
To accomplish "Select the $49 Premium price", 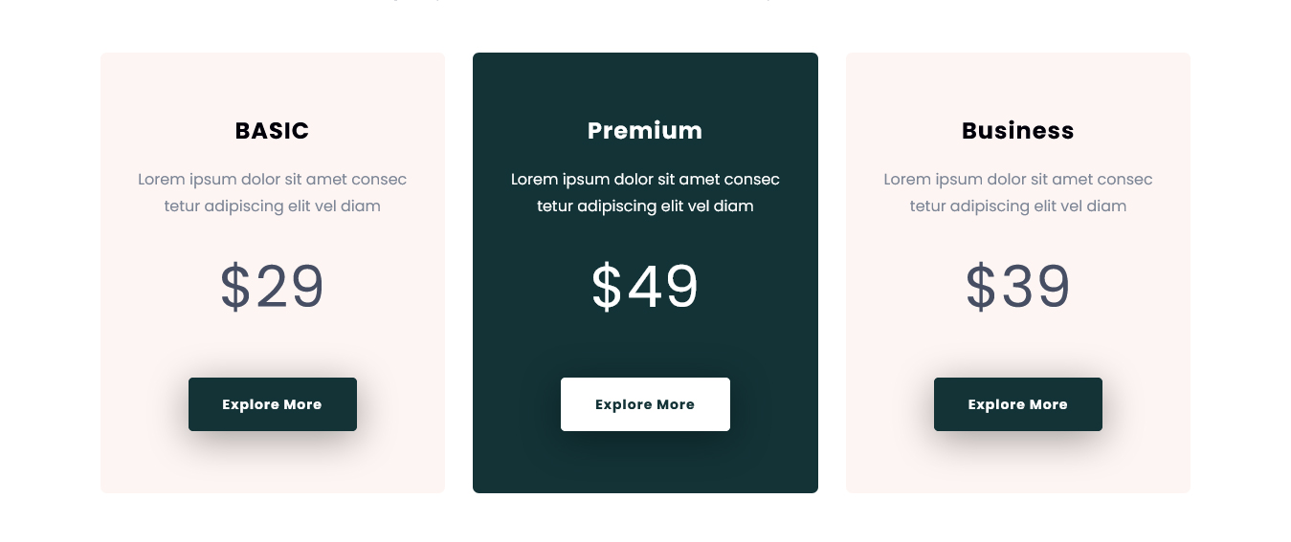I will point(645,287).
